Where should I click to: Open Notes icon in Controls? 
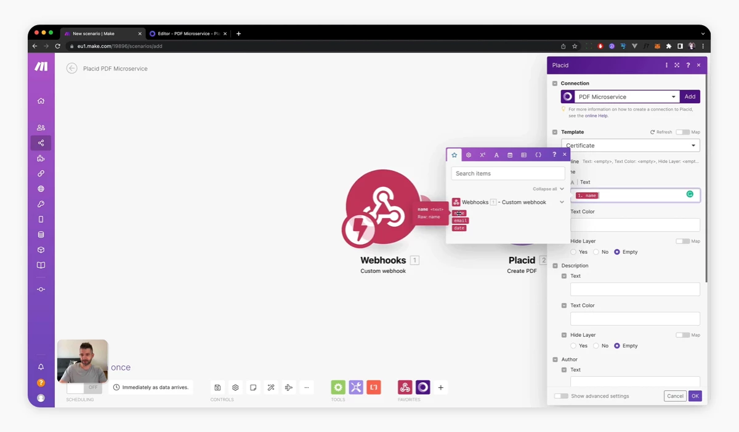253,387
